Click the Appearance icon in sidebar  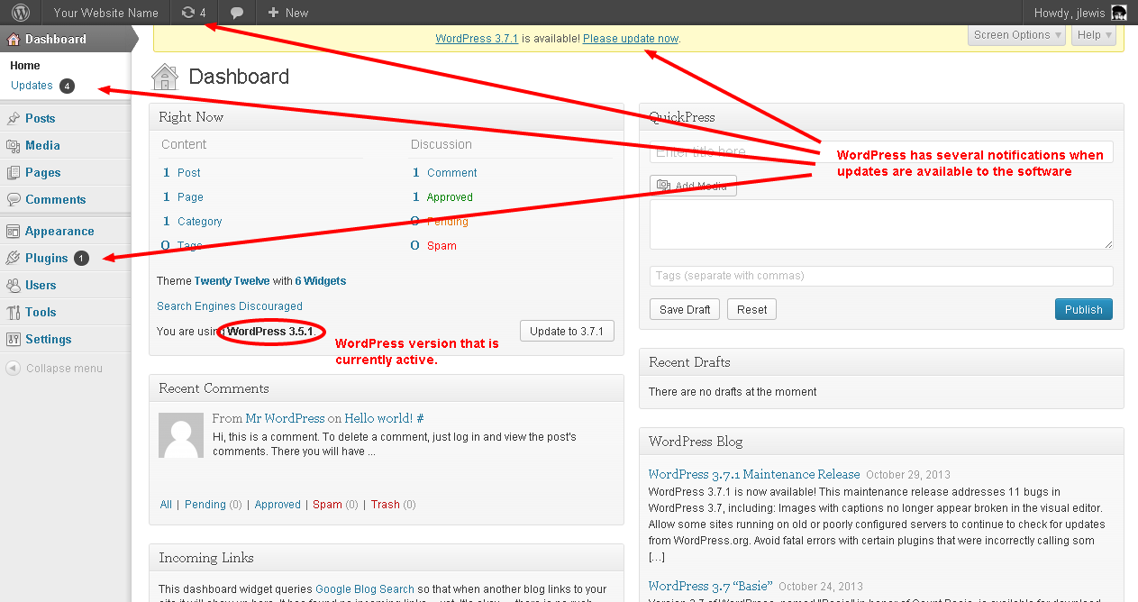[x=14, y=231]
